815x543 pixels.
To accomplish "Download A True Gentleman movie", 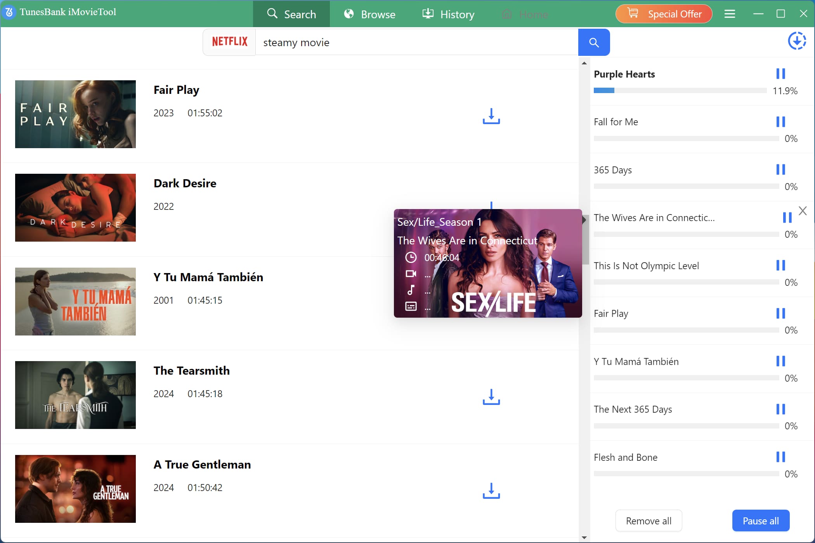I will pos(491,491).
